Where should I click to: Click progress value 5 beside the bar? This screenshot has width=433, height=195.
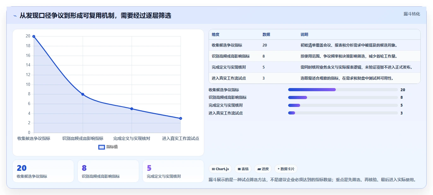(402, 105)
